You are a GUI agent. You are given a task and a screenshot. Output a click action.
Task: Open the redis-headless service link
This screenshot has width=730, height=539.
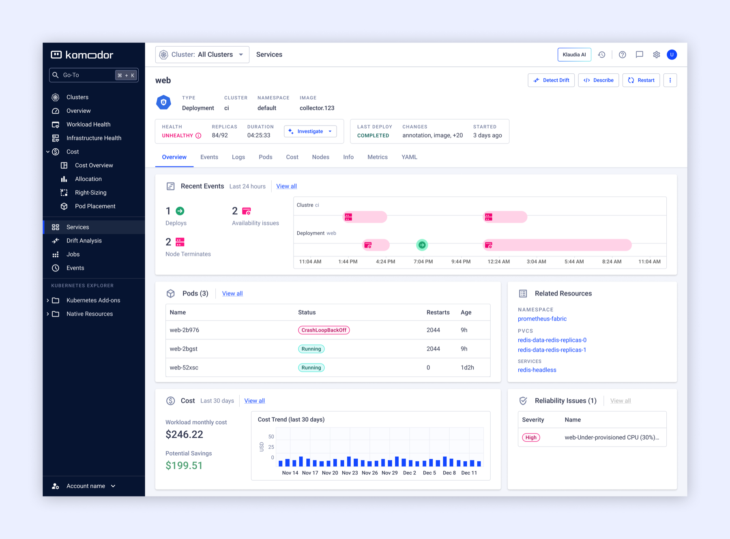pos(537,370)
